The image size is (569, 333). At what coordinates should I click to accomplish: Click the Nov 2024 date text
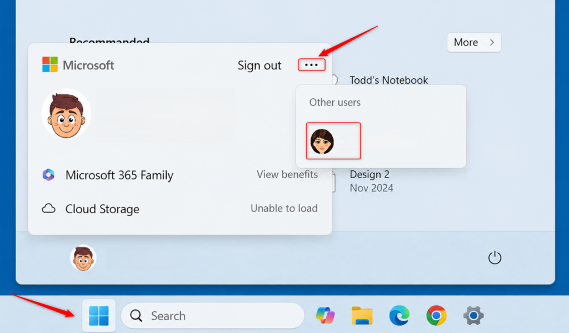click(x=371, y=188)
